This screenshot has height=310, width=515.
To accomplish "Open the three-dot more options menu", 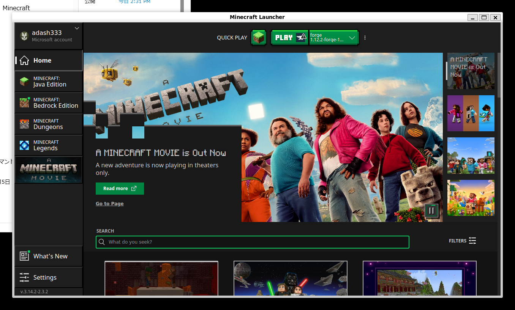I will pyautogui.click(x=365, y=38).
